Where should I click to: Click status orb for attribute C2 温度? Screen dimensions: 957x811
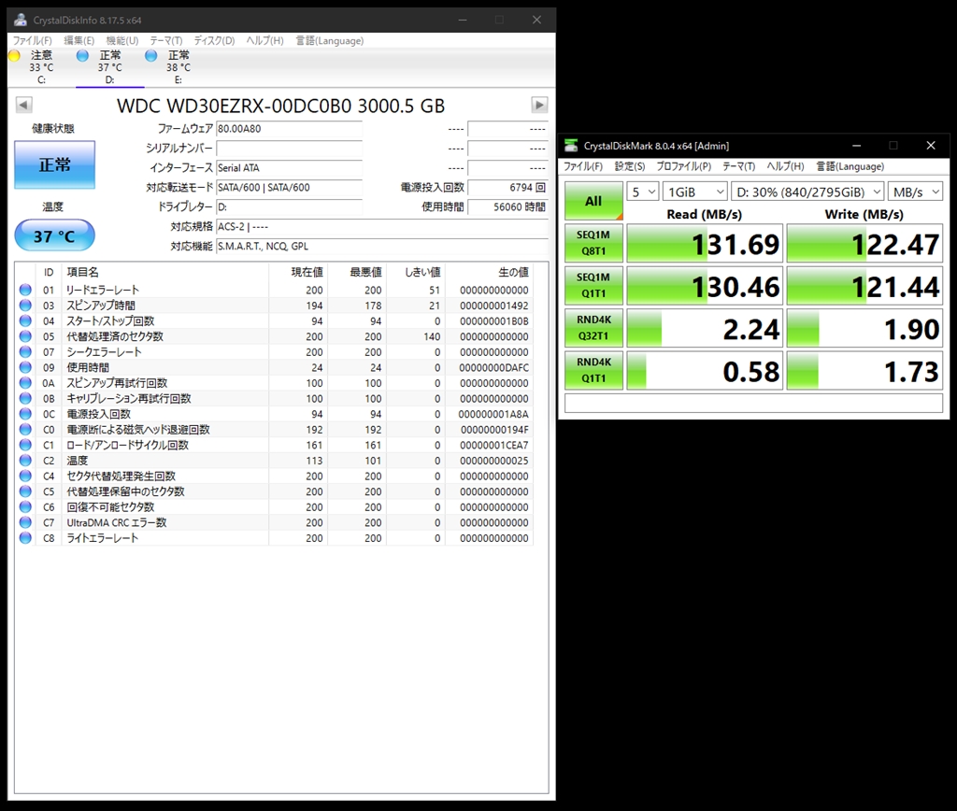click(25, 460)
